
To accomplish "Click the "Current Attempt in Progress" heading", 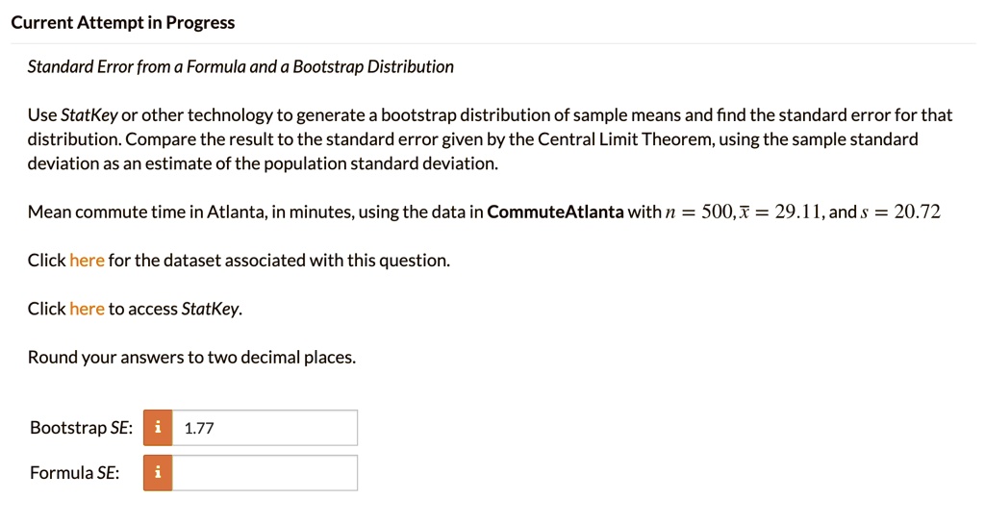I will (x=122, y=22).
